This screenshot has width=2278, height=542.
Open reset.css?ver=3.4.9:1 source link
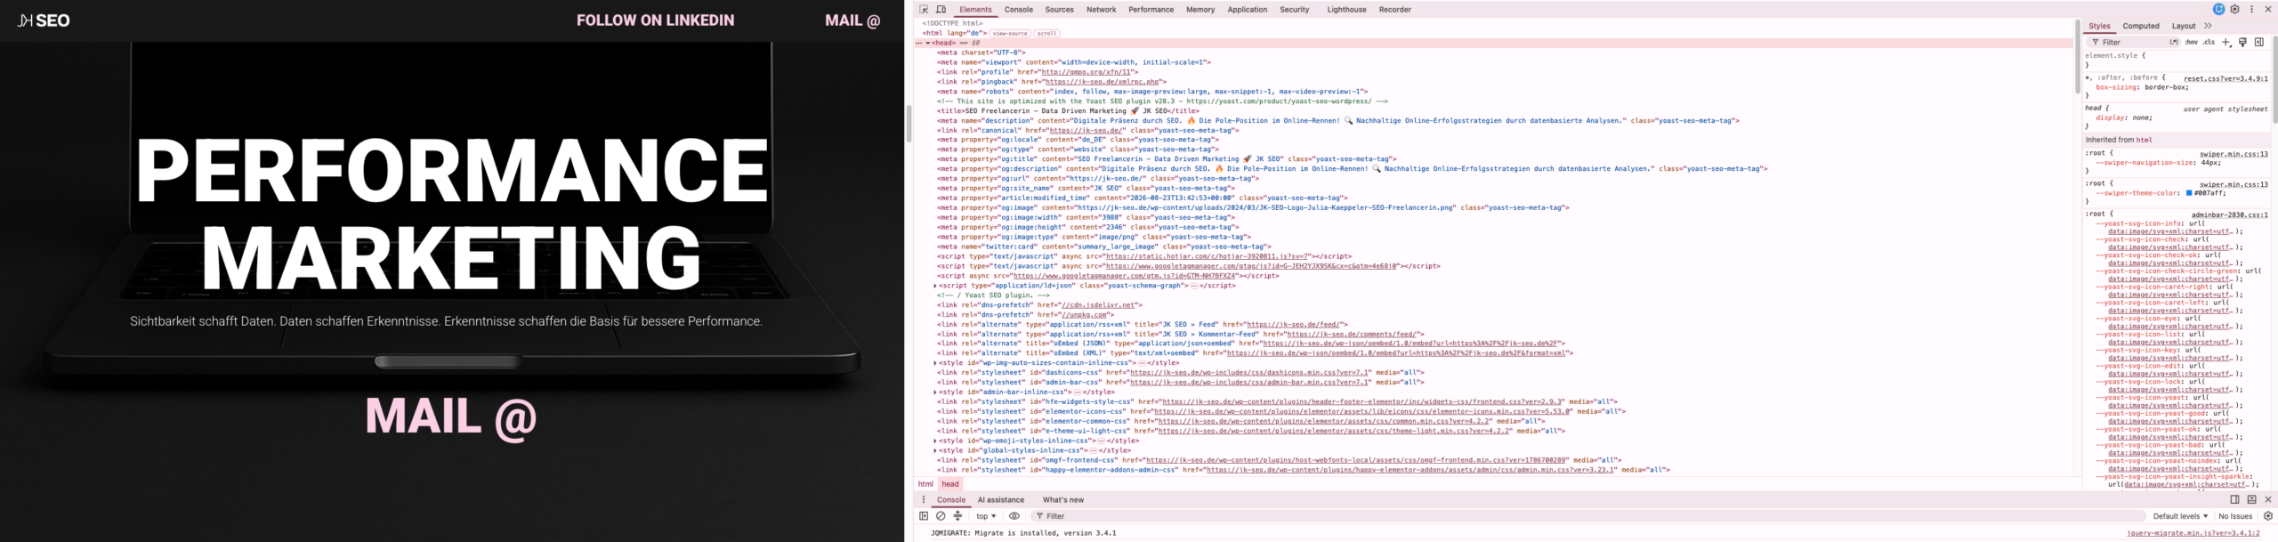click(x=2225, y=78)
